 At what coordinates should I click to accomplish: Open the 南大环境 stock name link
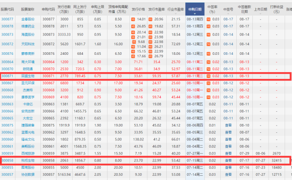[x=28, y=62]
